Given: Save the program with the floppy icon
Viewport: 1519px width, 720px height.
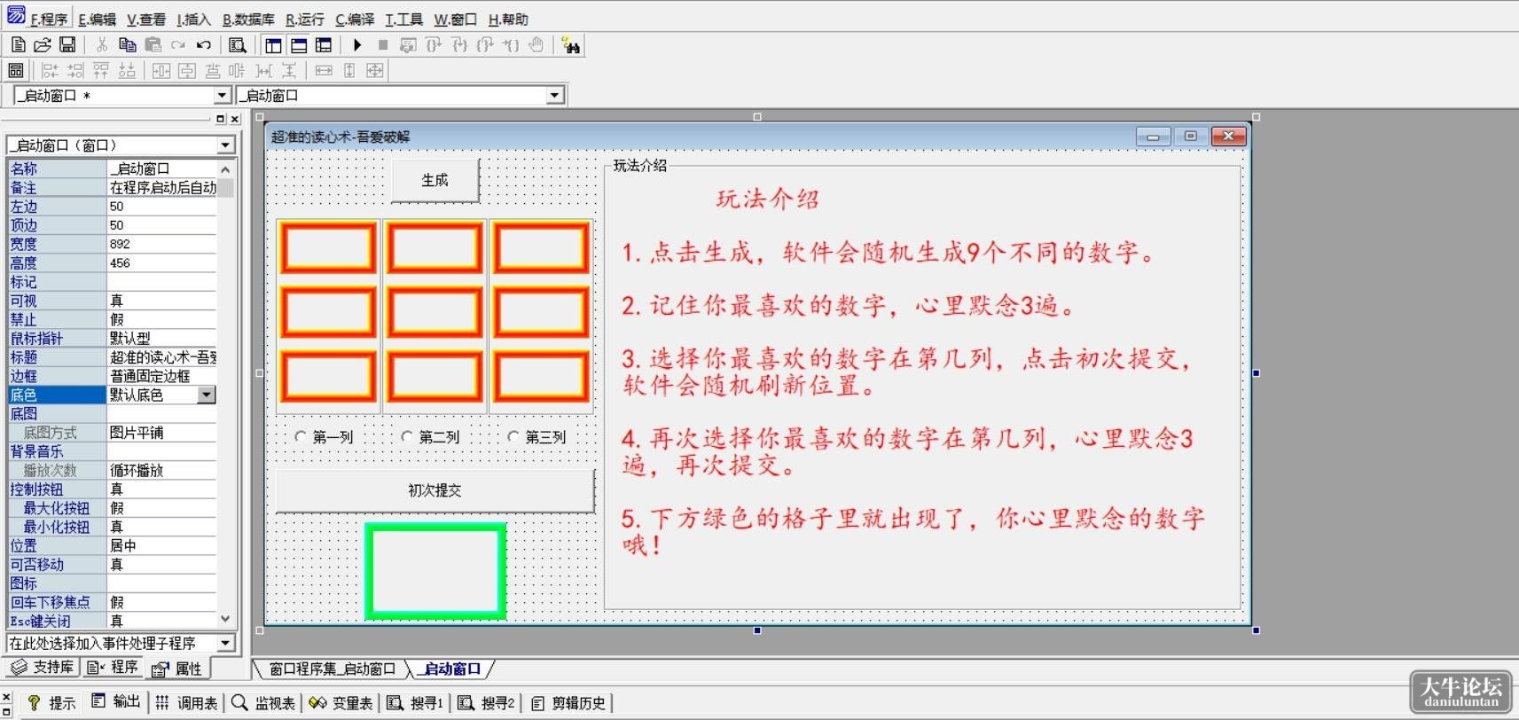Looking at the screenshot, I should click(67, 44).
